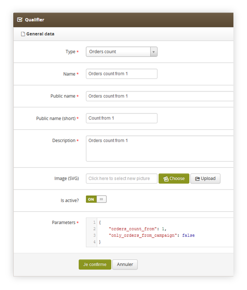Viewport: 247px width, 290px height.
Task: Open the Type dropdown arrow
Action: (154, 52)
